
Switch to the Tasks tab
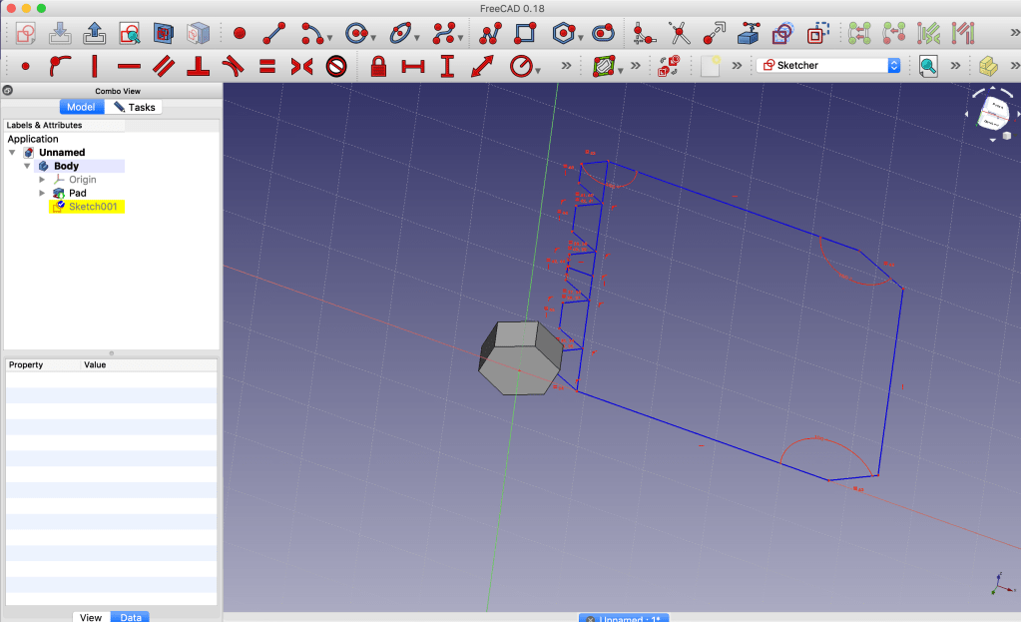coord(134,107)
